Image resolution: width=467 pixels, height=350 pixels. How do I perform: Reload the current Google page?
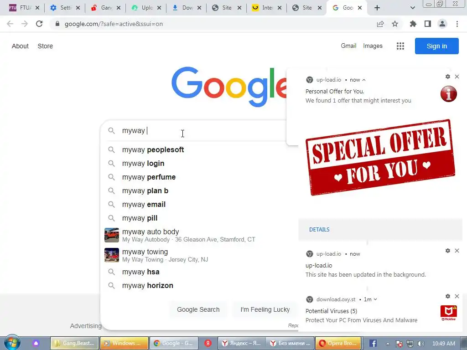pyautogui.click(x=39, y=24)
